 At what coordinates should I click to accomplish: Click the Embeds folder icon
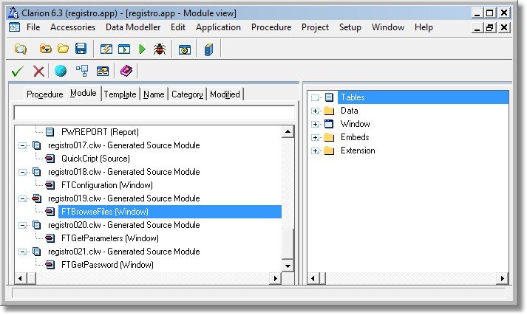(329, 137)
